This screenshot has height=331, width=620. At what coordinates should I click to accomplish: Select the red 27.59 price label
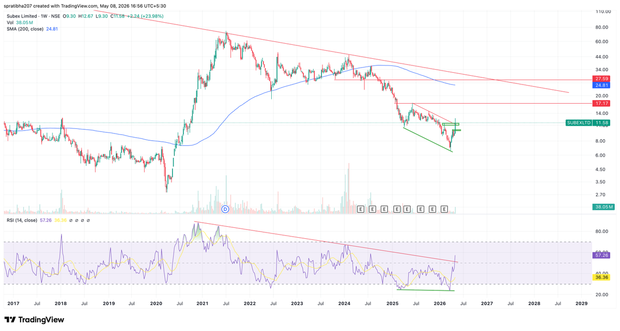click(602, 78)
